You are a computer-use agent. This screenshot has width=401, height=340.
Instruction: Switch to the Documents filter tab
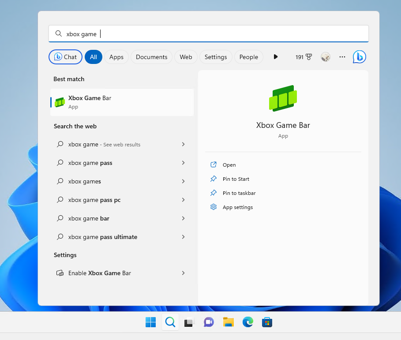click(151, 57)
